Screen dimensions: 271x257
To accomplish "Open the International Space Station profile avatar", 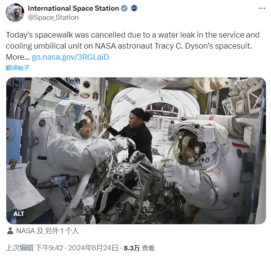I will 15,13.
